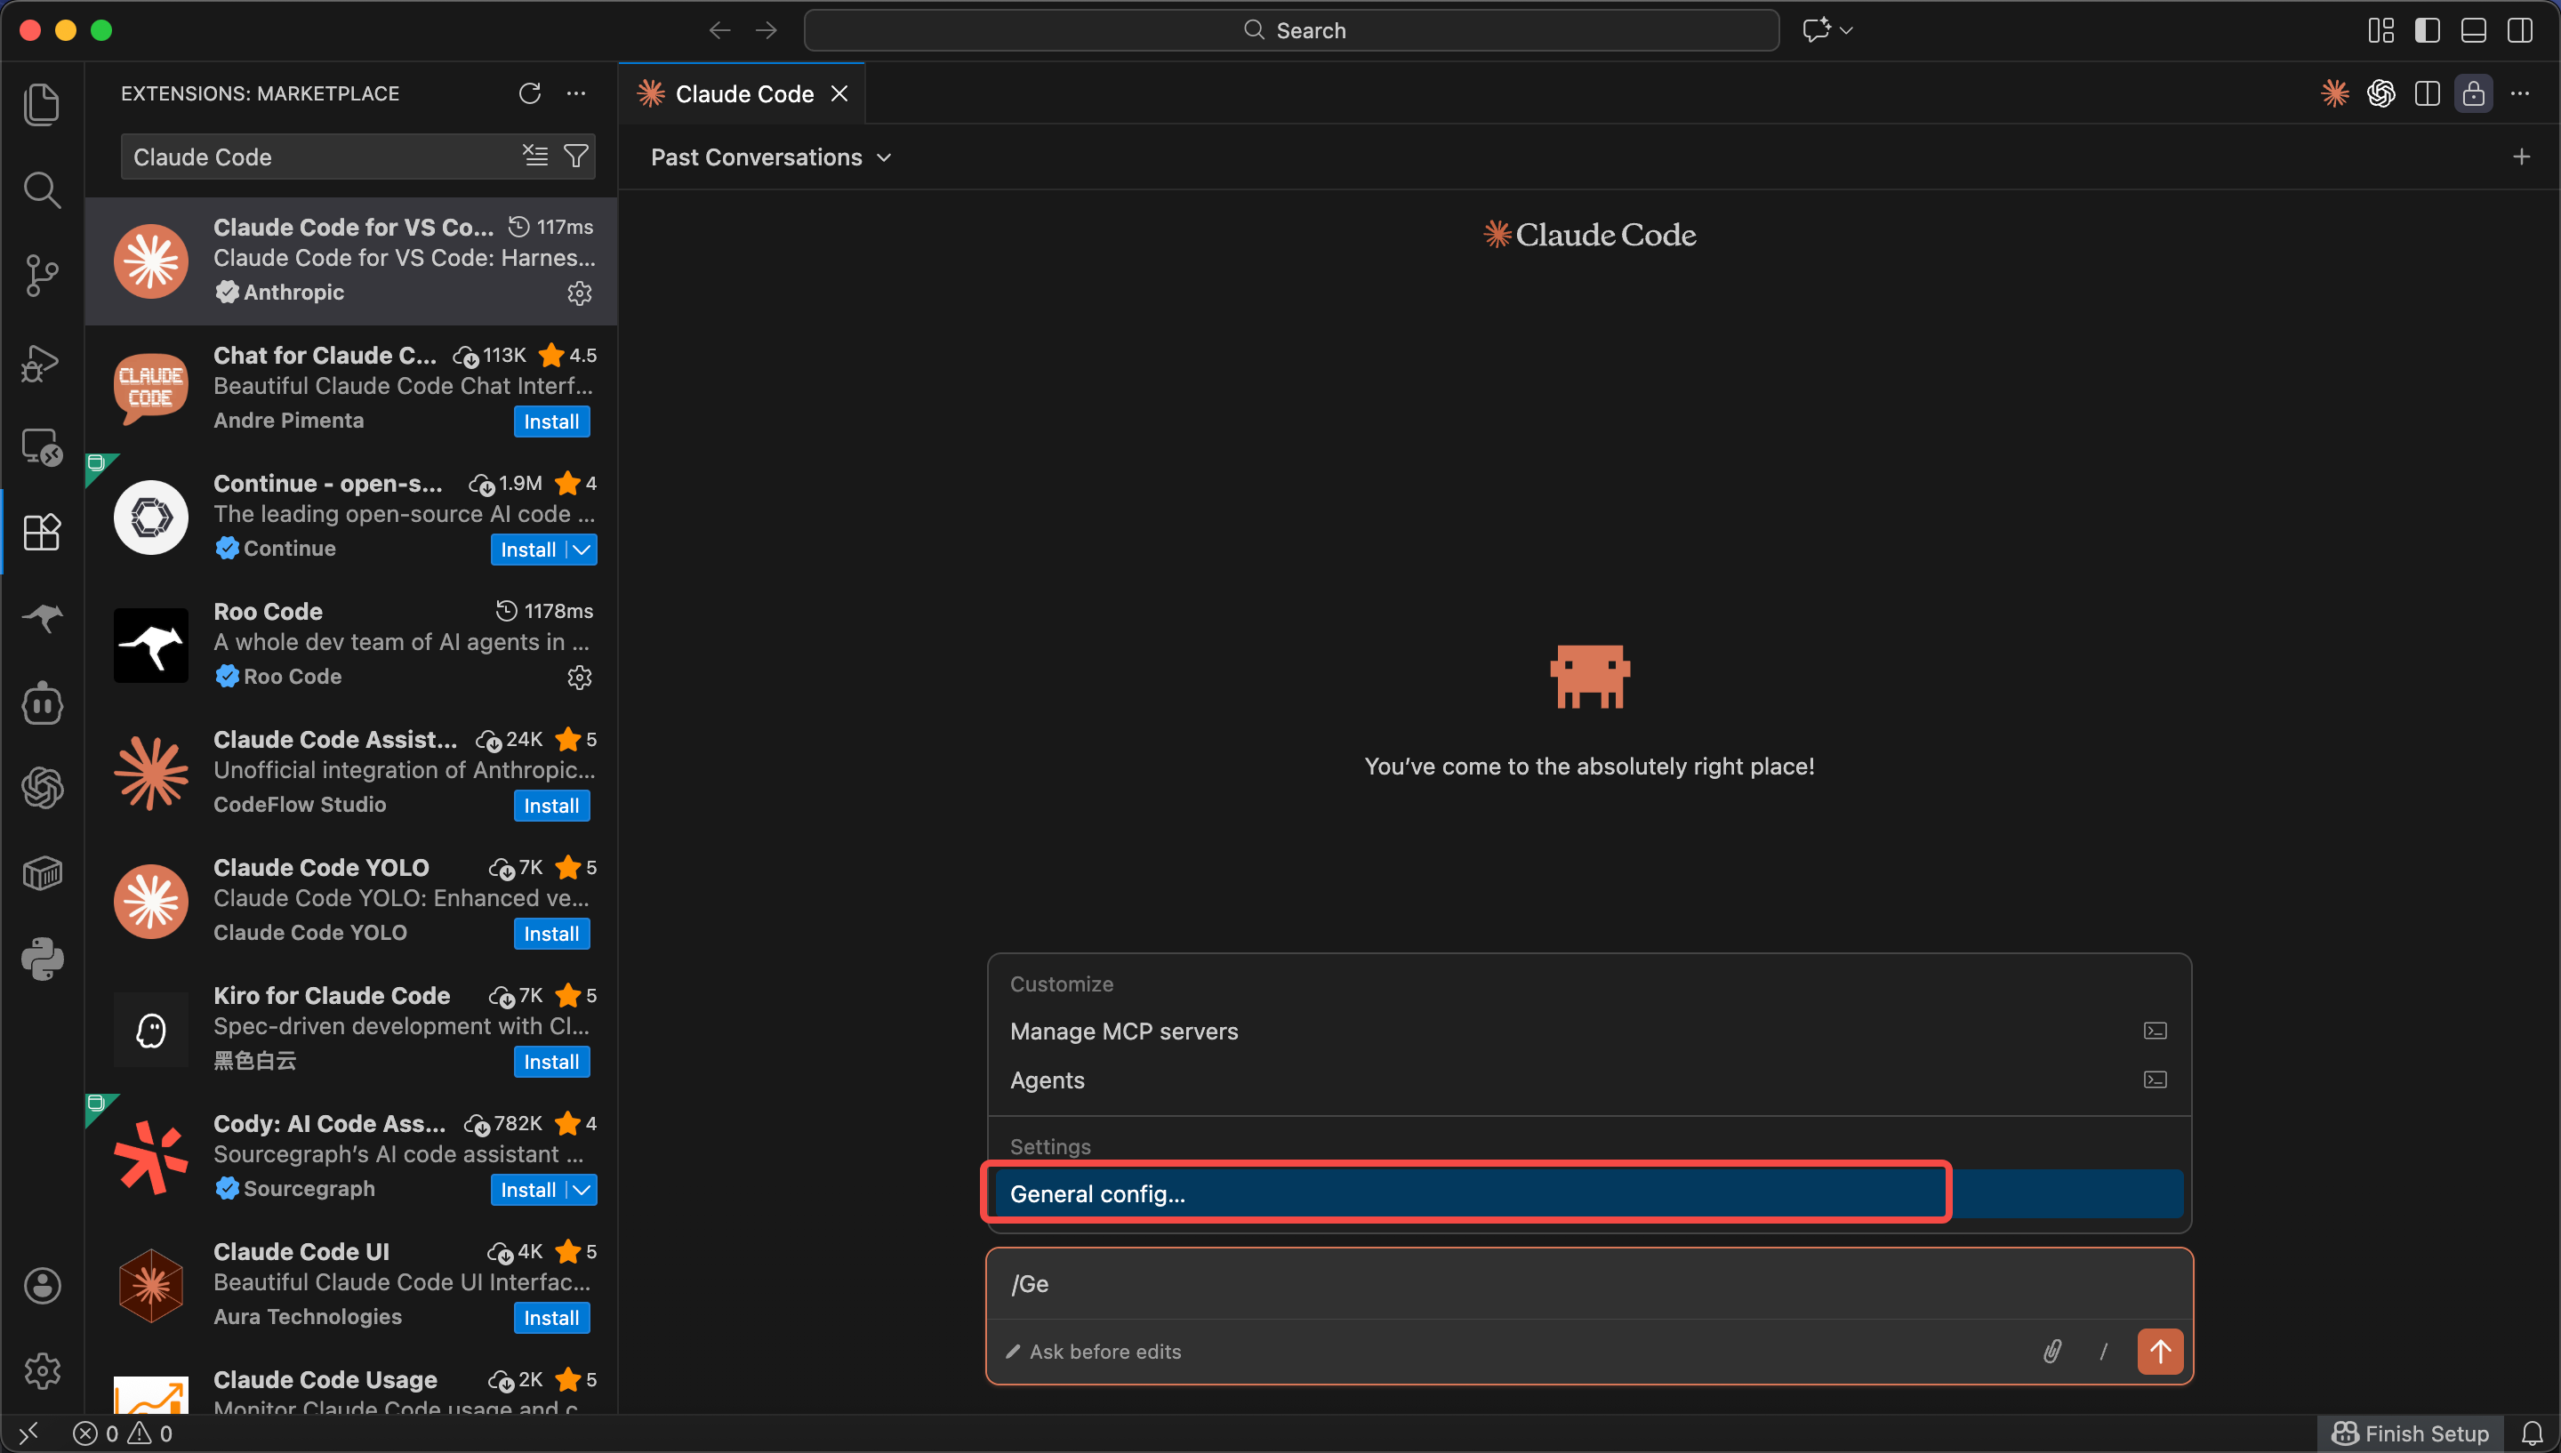Open Run and Debug view

(42, 361)
